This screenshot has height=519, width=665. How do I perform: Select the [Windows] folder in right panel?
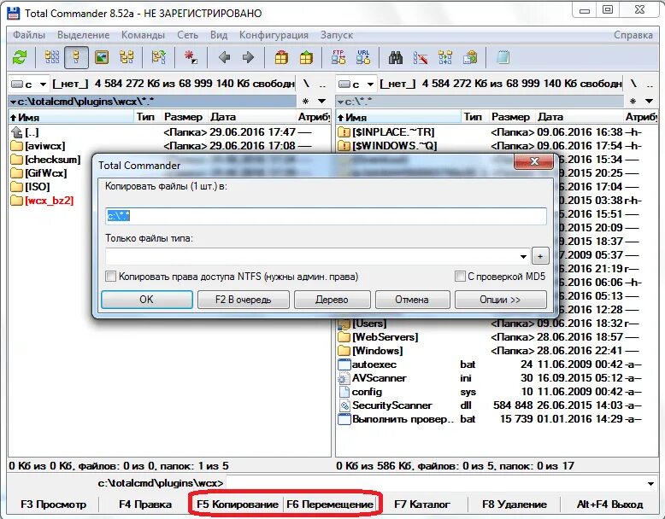point(497,351)
